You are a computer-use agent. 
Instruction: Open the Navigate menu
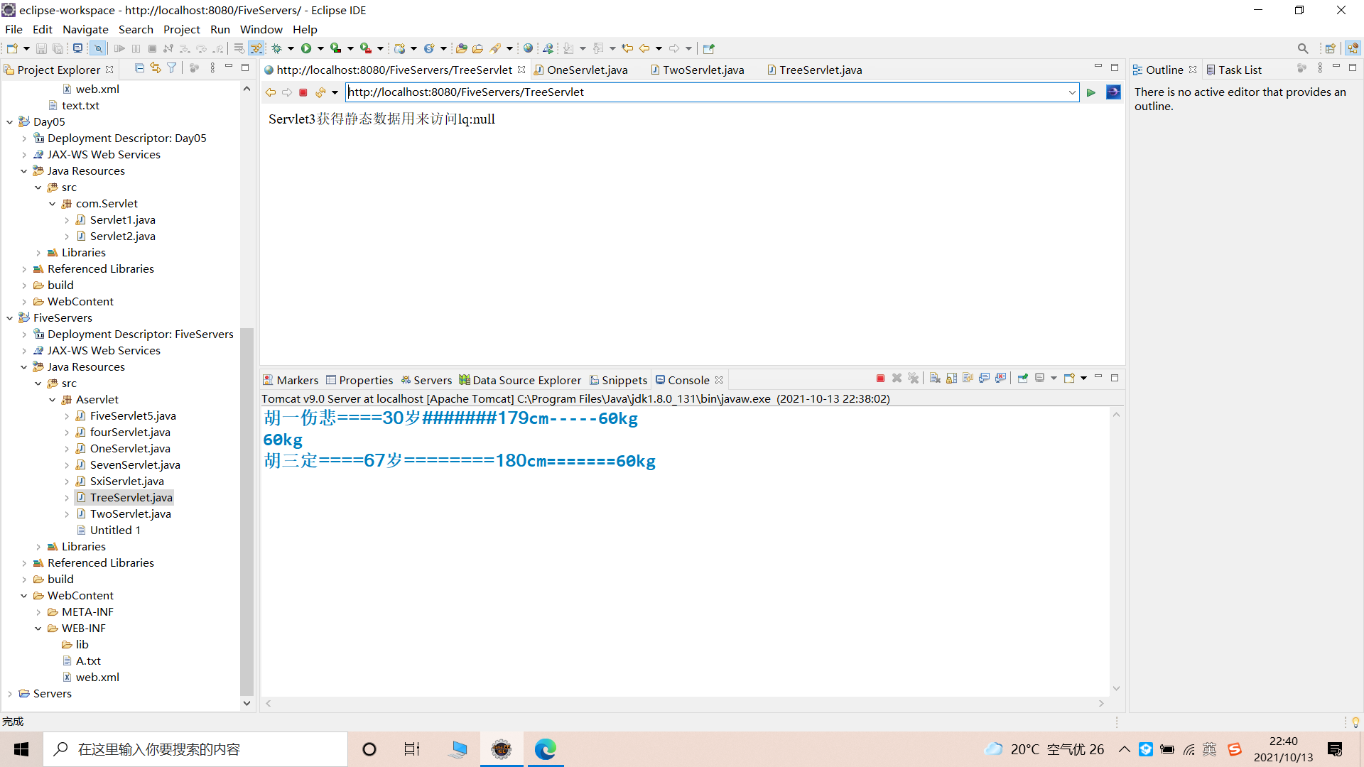click(x=85, y=29)
